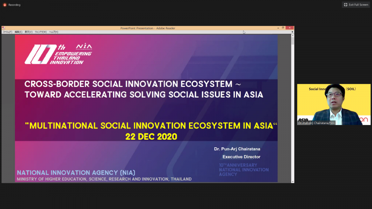The image size is (372, 209).
Task: Open the ファイル(F) menu
Action: point(7,32)
